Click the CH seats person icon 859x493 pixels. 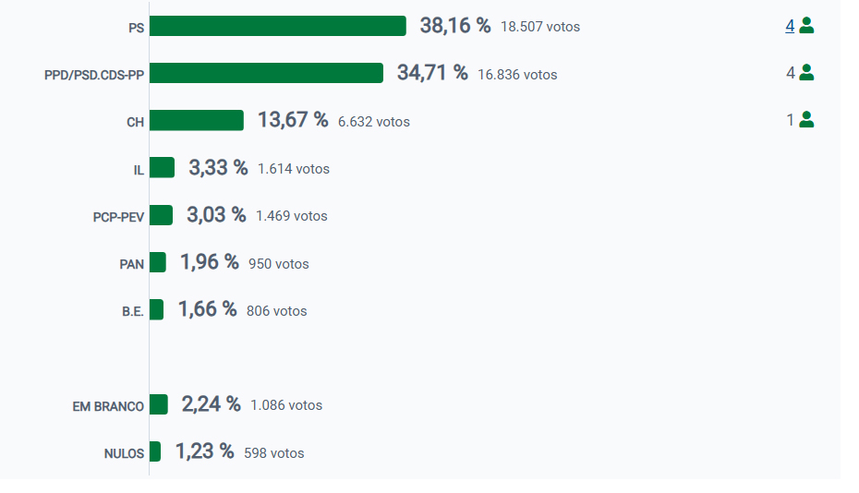[806, 119]
